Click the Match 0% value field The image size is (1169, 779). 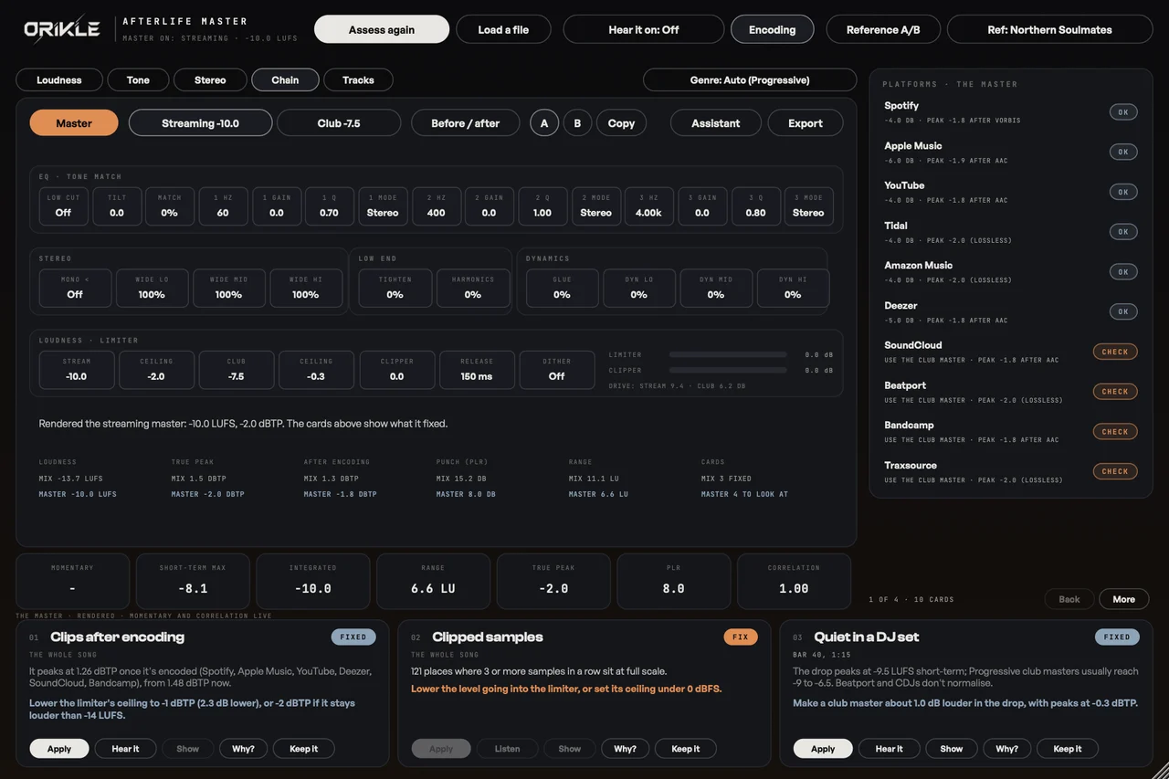click(x=170, y=206)
